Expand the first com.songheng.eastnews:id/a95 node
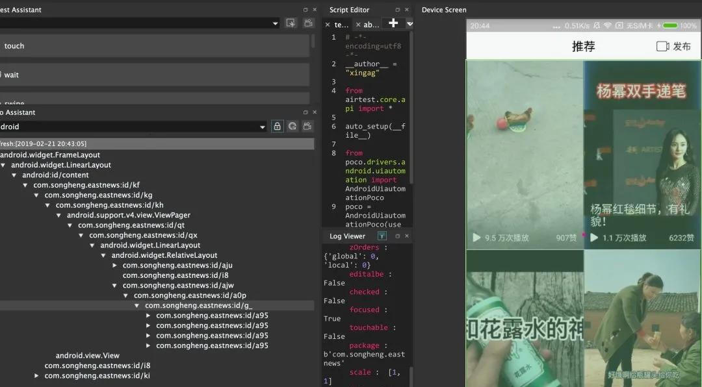The image size is (702, 387). coord(148,315)
